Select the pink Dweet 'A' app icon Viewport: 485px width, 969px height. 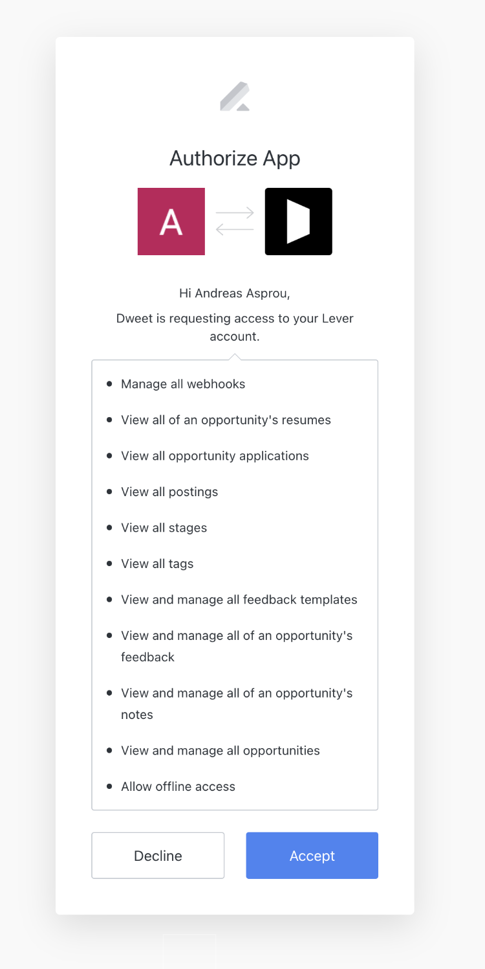point(171,221)
